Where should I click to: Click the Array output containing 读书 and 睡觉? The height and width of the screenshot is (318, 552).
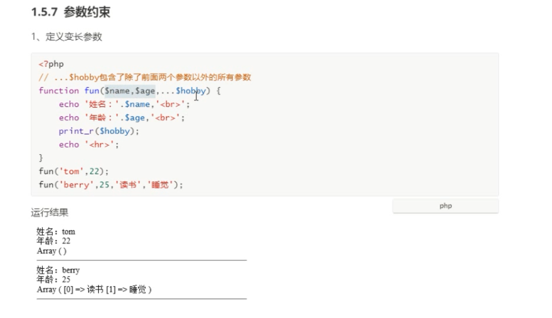[x=94, y=289]
